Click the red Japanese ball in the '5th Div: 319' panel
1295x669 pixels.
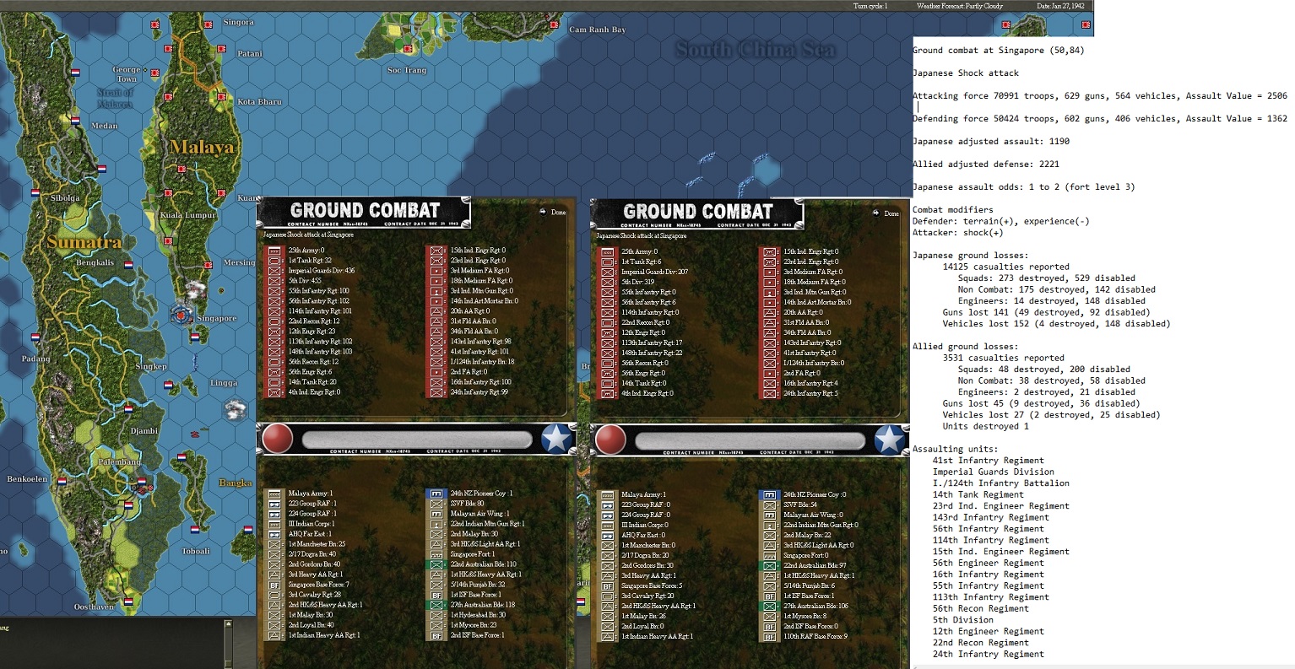pyautogui.click(x=610, y=440)
